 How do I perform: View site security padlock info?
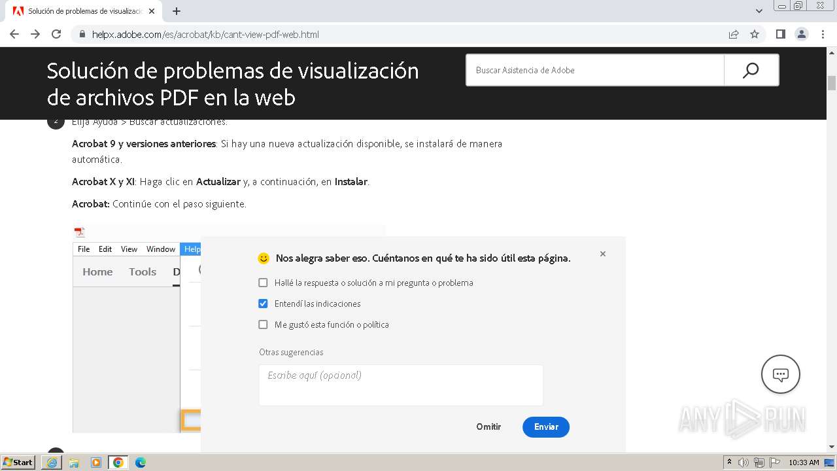point(82,35)
